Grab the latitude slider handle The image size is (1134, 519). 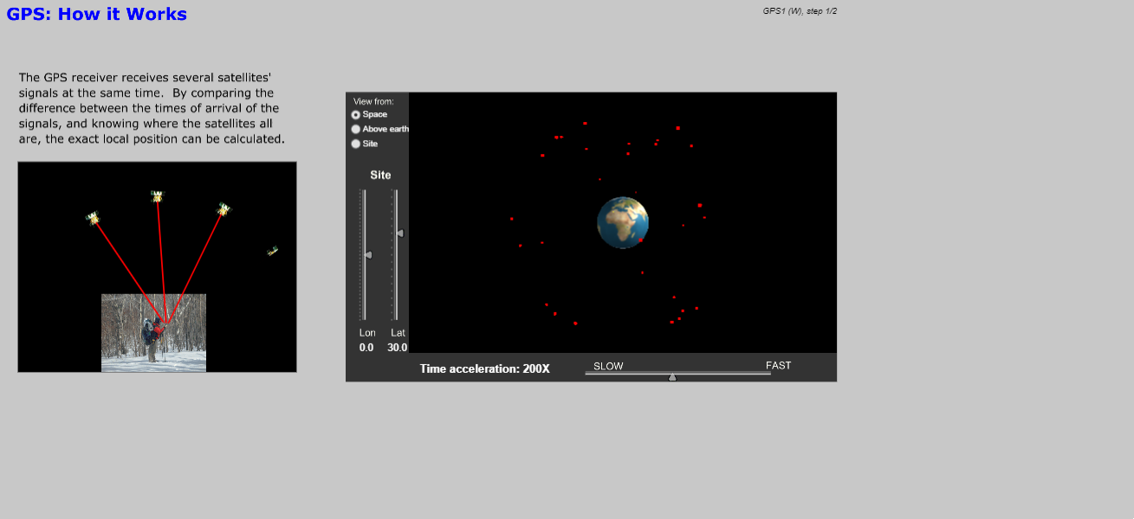click(399, 233)
